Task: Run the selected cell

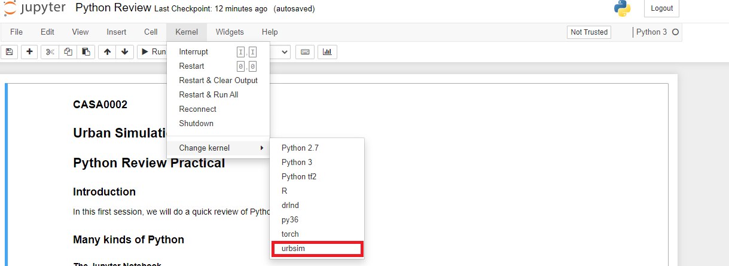Action: coord(152,52)
